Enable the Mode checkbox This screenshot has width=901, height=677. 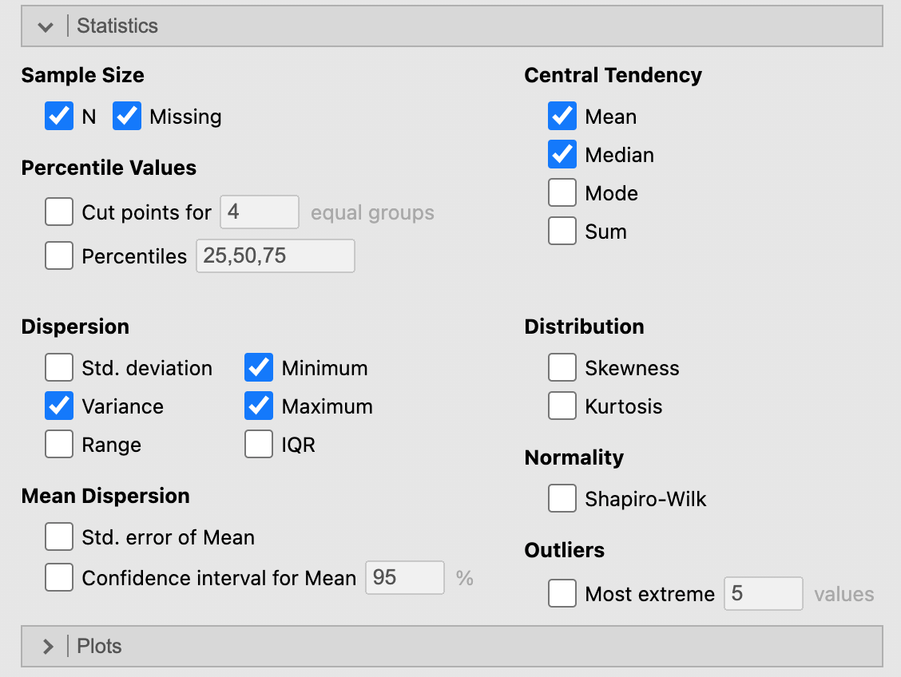(x=562, y=193)
